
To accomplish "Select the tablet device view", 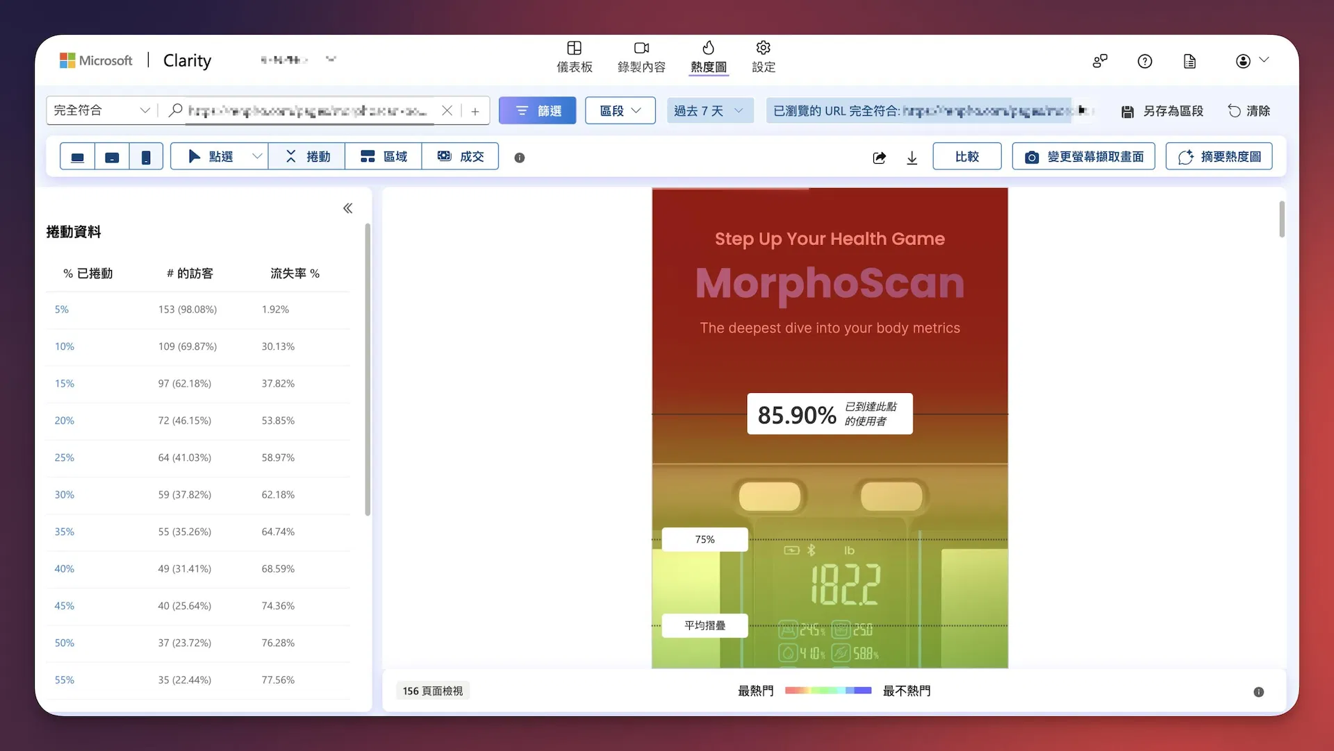I will tap(112, 157).
